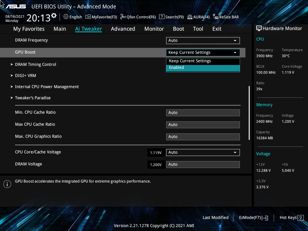The height and width of the screenshot is (231, 308).
Task: Click the info circle icon in help area
Action: [x=7, y=184]
